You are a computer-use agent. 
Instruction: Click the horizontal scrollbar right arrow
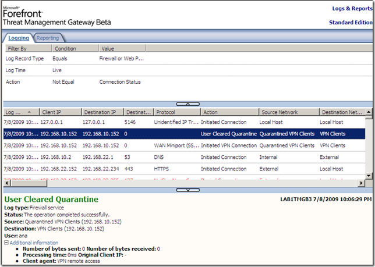[x=361, y=183]
